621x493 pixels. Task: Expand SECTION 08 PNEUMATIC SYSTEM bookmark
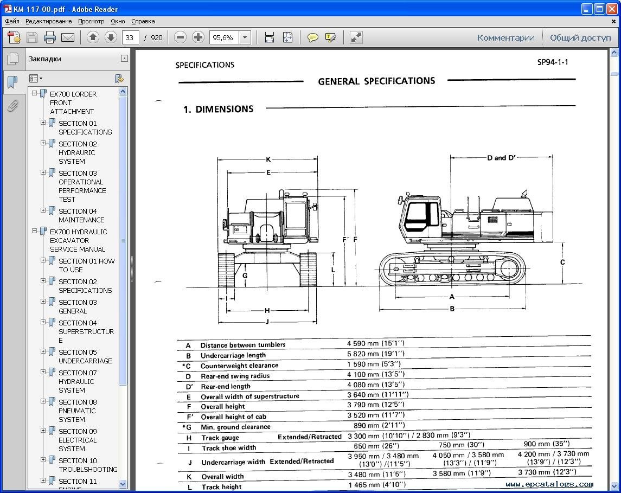[x=43, y=401]
